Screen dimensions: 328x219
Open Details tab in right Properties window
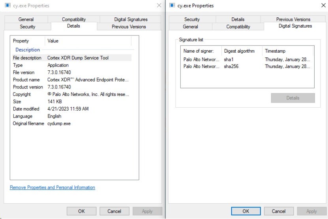pyautogui.click(x=238, y=19)
